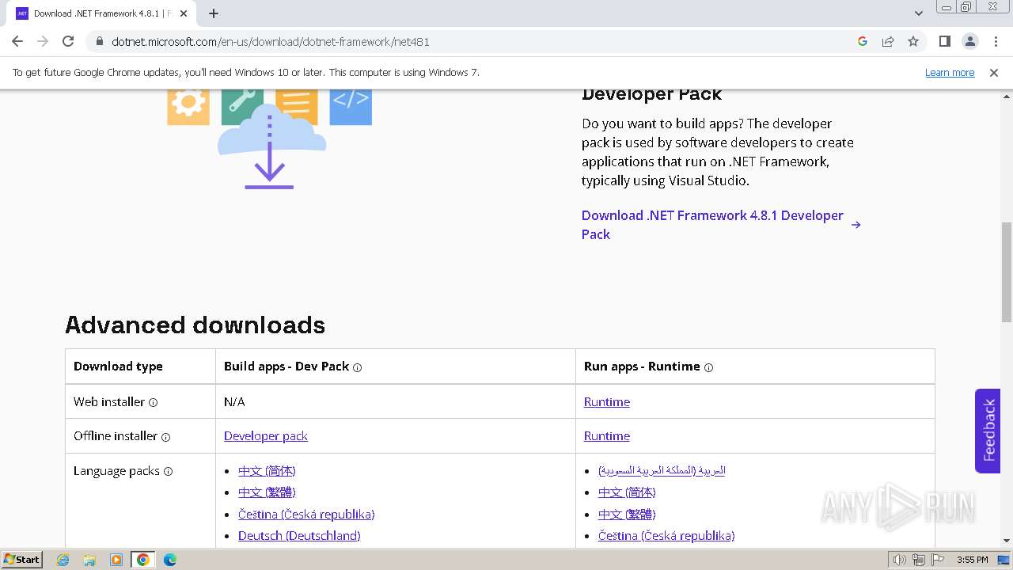Open the Windows Start menu
The height and width of the screenshot is (570, 1013).
(22, 560)
